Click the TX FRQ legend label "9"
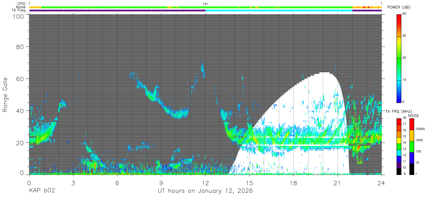This screenshot has height=198, width=429. 405,174
